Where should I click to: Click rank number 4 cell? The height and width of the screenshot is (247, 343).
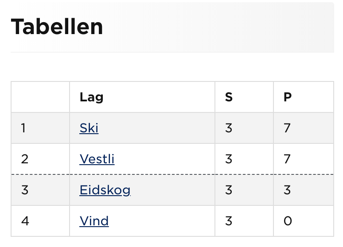(x=25, y=221)
